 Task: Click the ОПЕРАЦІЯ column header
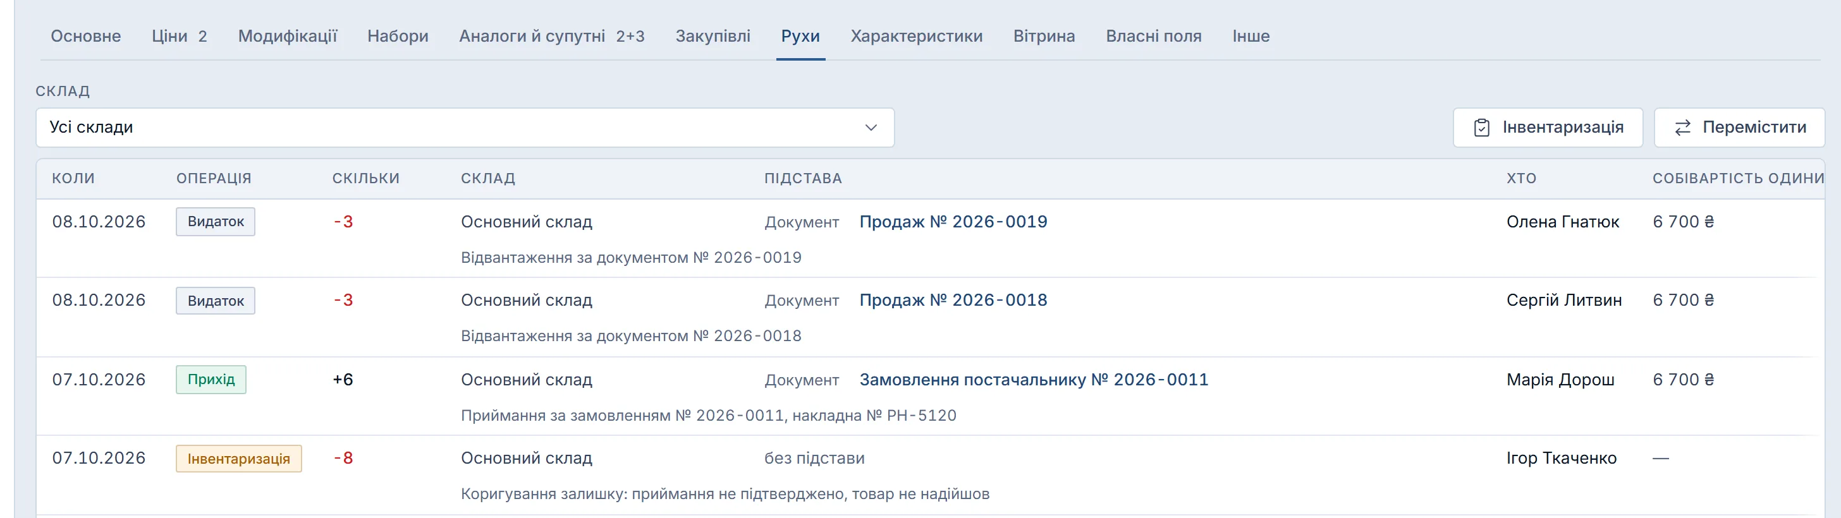point(214,179)
